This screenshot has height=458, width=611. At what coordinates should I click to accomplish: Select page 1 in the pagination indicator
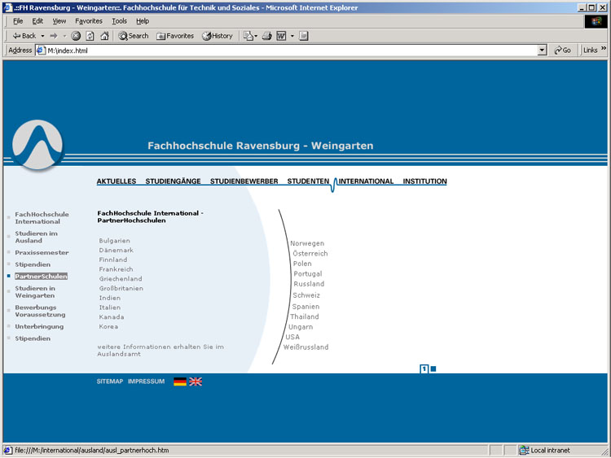(x=424, y=369)
